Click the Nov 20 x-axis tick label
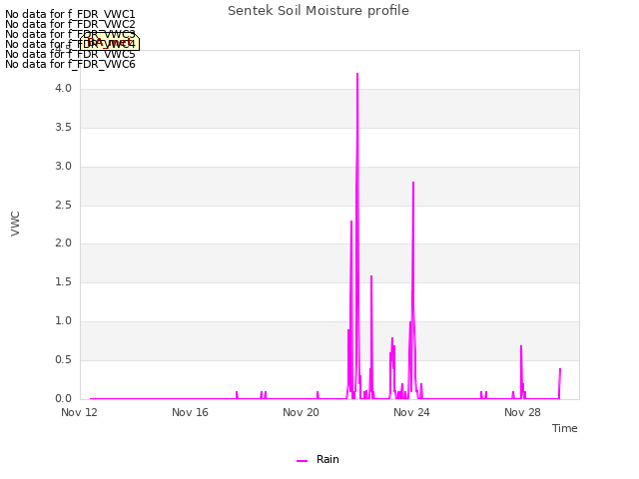 coord(301,412)
